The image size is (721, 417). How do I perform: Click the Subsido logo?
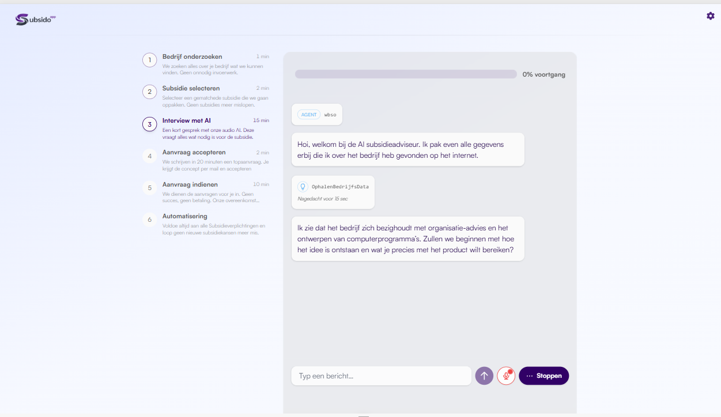36,20
